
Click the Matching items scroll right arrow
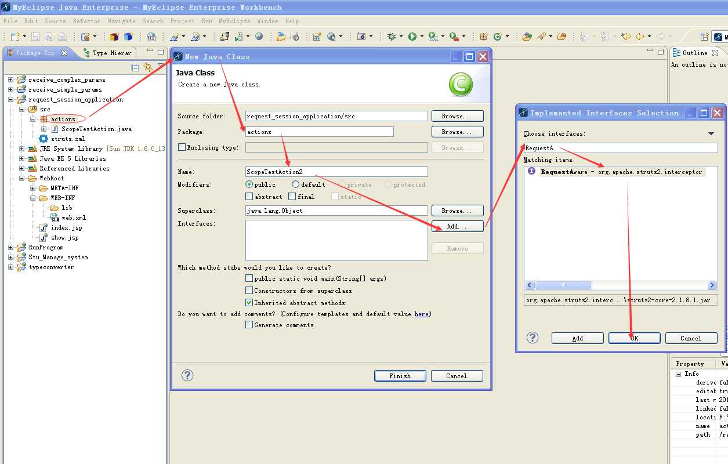(x=712, y=285)
